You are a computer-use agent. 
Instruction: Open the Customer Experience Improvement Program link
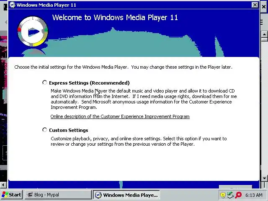(x=120, y=116)
